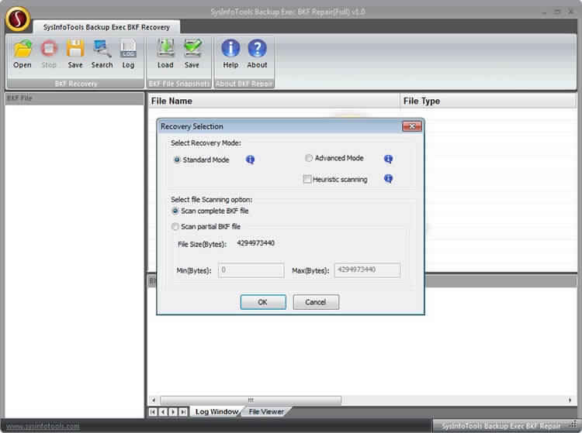Viewport: 582px width, 433px height.
Task: Click the Min(Bytes) input field
Action: (251, 270)
